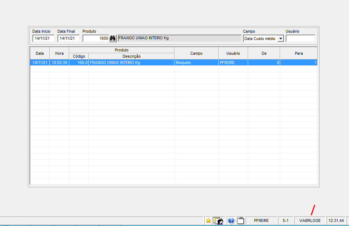The image size is (349, 226).
Task: Click the Data Final date field
Action: [x=68, y=38]
